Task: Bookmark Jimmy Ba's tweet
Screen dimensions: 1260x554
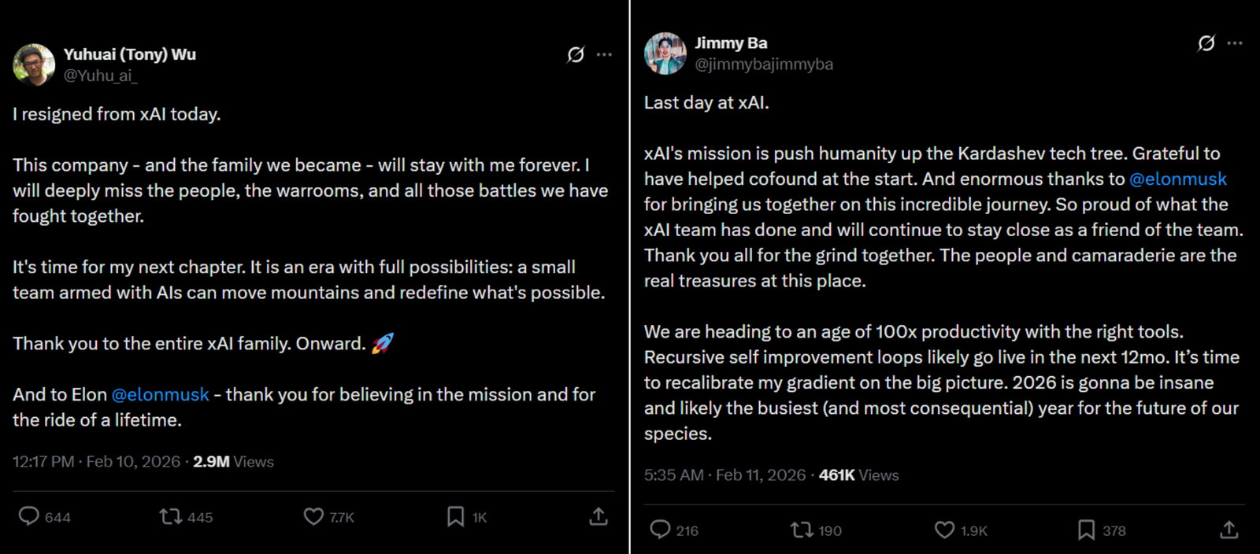Action: point(1088,530)
